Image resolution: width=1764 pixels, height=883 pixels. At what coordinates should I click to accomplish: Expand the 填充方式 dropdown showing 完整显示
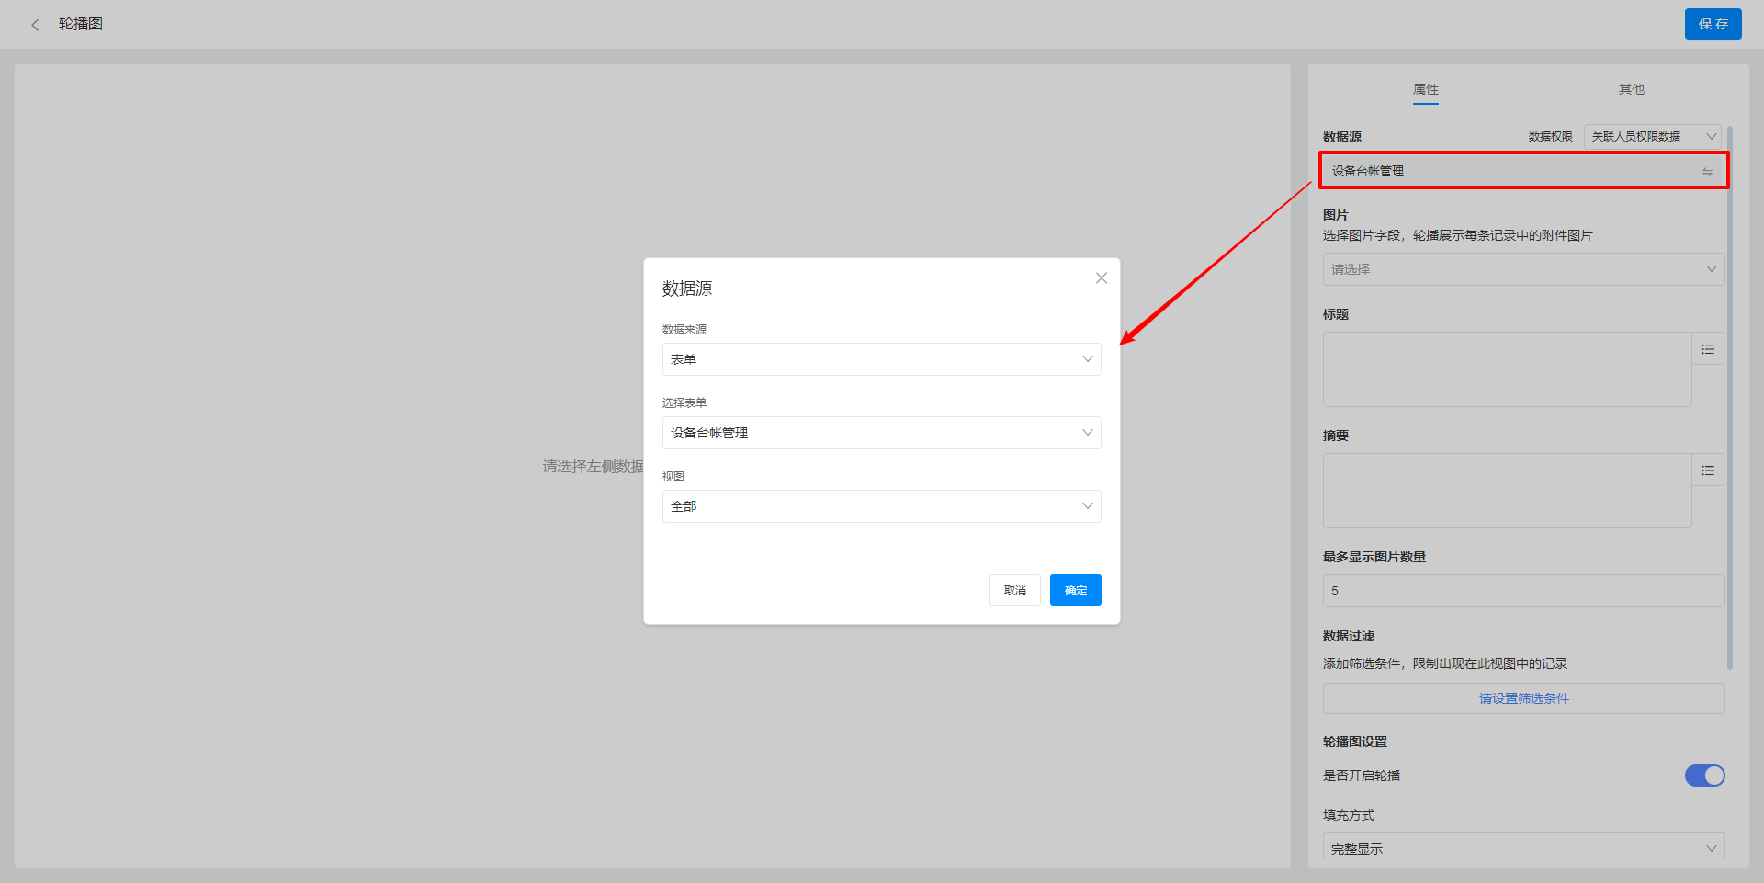(1522, 848)
